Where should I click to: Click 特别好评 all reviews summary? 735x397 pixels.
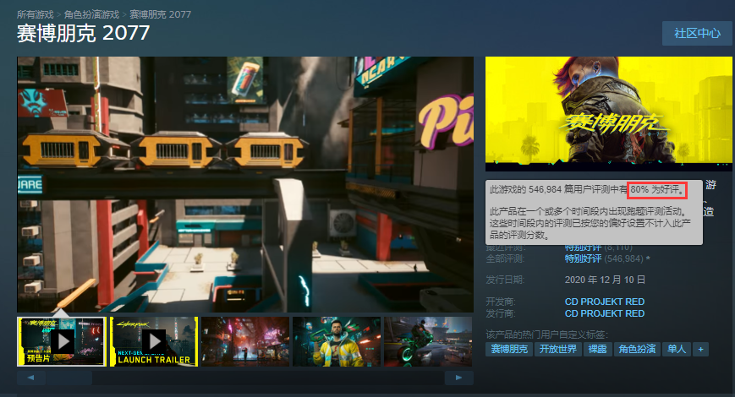click(583, 258)
